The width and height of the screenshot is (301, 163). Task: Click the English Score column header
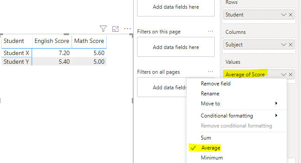(52, 41)
